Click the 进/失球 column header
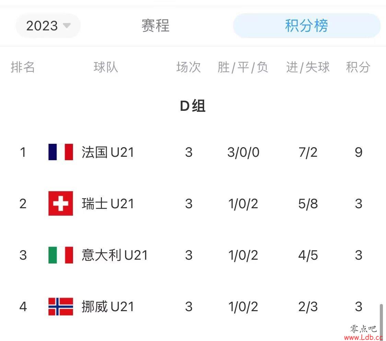The image size is (386, 341). point(308,67)
